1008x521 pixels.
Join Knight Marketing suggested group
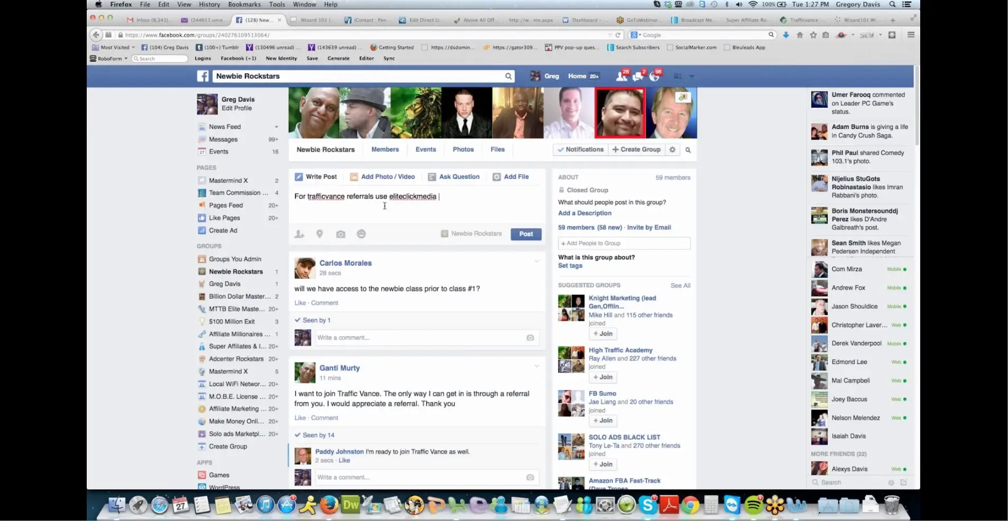click(x=603, y=334)
